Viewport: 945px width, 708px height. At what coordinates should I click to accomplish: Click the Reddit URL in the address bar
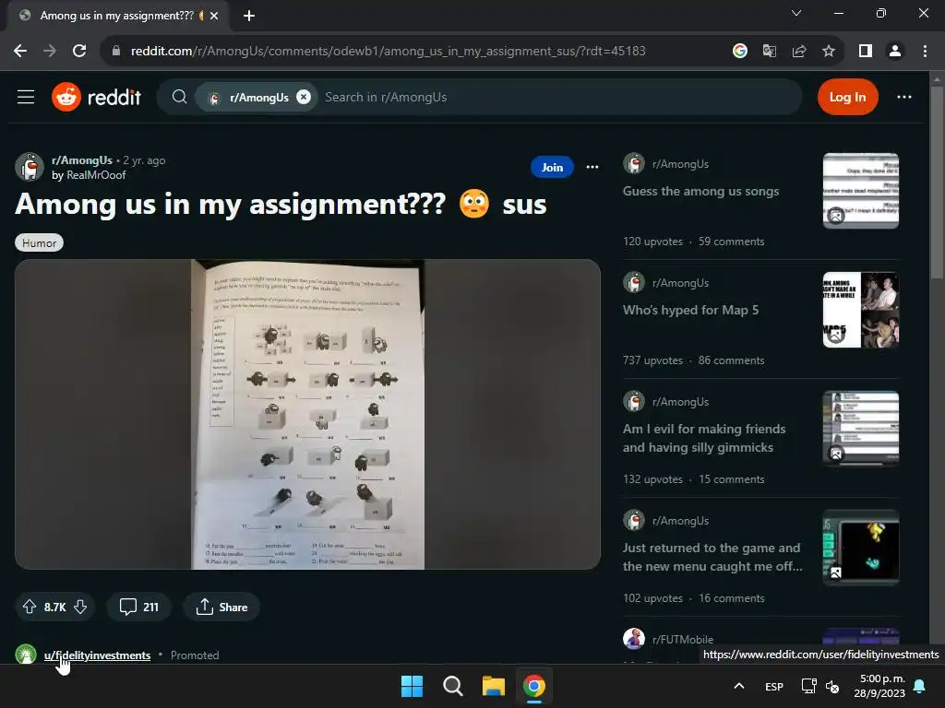tap(389, 52)
